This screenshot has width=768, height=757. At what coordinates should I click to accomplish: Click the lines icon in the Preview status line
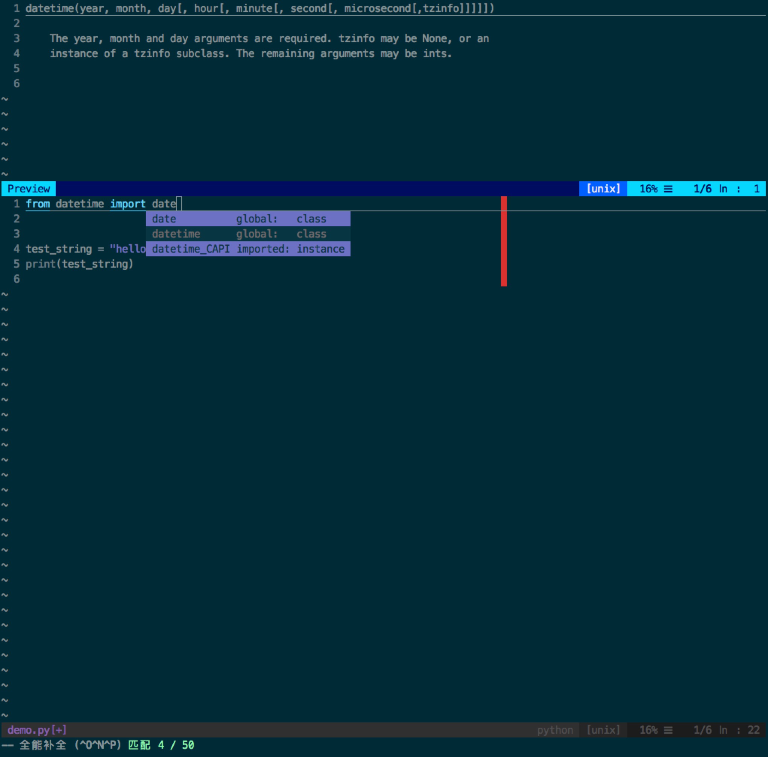tap(668, 189)
